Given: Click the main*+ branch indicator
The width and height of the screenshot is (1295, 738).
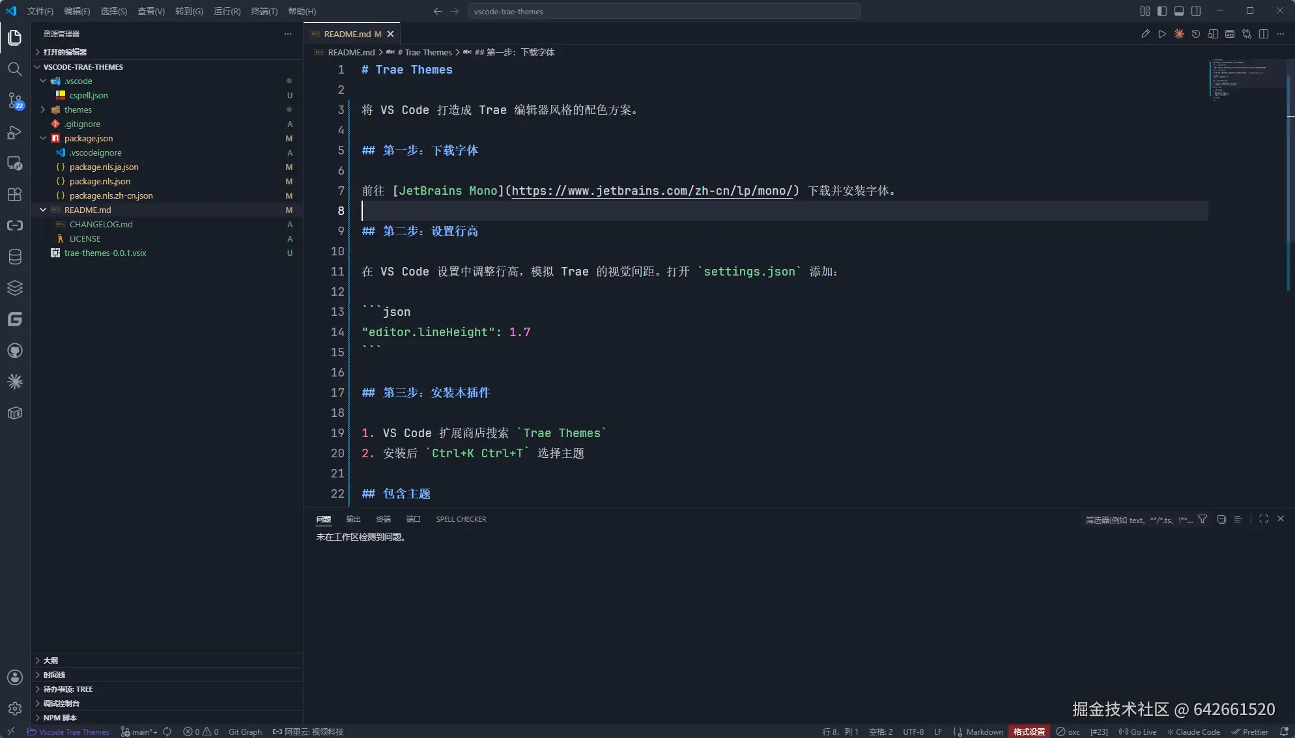Looking at the screenshot, I should pyautogui.click(x=139, y=731).
